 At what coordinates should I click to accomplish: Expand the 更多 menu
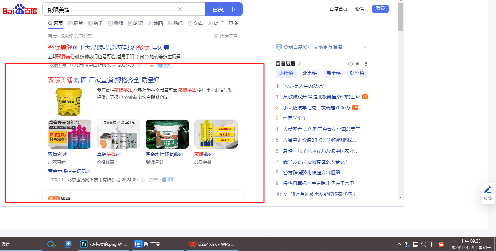coord(233,23)
